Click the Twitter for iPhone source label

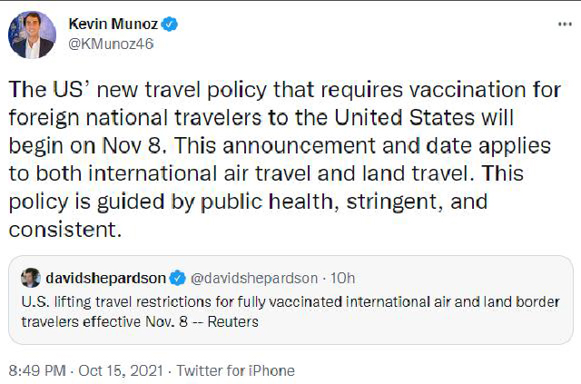point(236,370)
